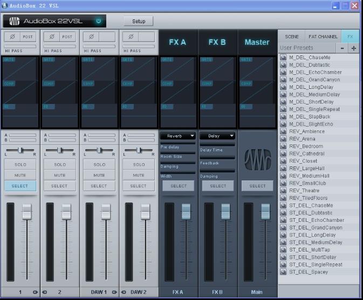Click the preset icon for ST_DEL_GrandCanyon
Image resolution: width=363 pixels, height=300 pixels.
click(x=283, y=227)
